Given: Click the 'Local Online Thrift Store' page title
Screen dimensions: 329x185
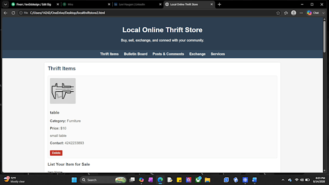Looking at the screenshot, I should point(163,30).
